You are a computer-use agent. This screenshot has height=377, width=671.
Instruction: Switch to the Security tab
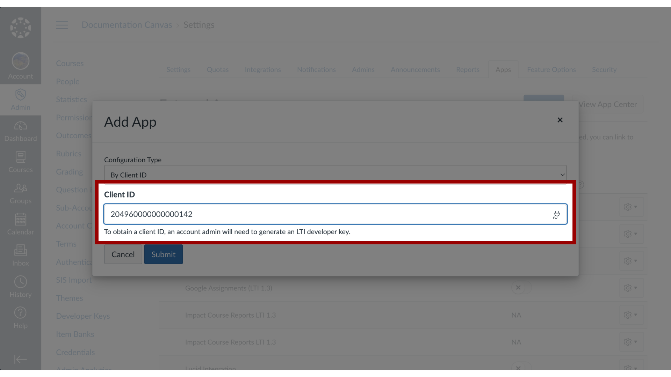click(x=604, y=69)
